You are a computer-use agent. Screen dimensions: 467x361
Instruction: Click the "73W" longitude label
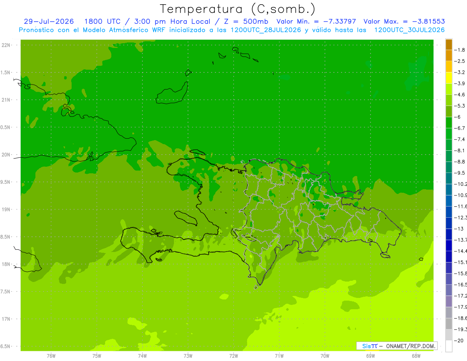pyautogui.click(x=188, y=356)
